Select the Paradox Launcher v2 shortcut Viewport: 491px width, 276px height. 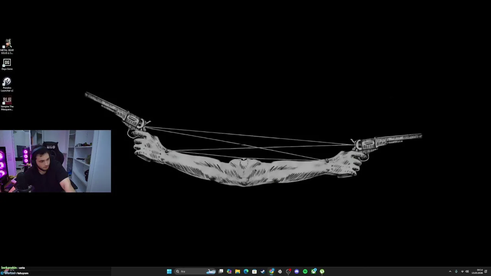click(7, 85)
